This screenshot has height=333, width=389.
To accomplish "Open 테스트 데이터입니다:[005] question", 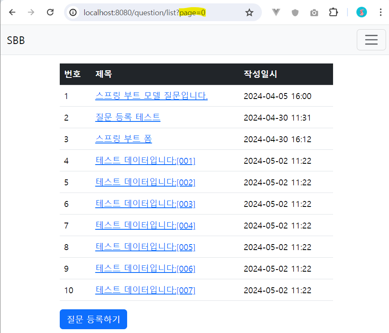I will click(145, 247).
